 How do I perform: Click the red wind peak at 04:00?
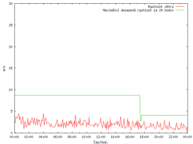[43, 114]
